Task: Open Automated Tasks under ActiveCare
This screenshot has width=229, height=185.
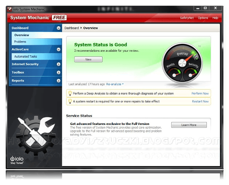Action: (37, 56)
